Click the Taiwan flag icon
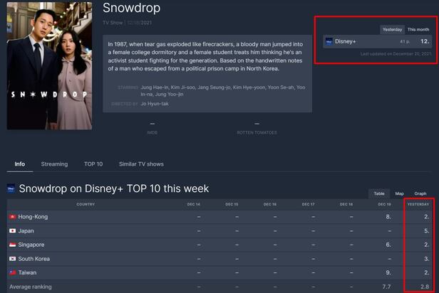Viewport: 439px width, 293px height. (11, 272)
